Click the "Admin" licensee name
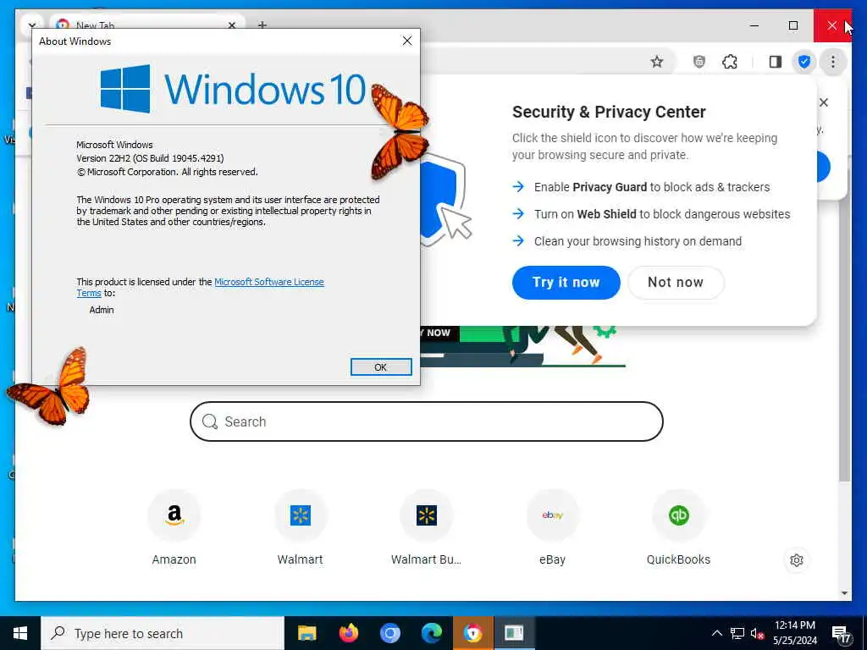The height and width of the screenshot is (650, 867). click(102, 310)
